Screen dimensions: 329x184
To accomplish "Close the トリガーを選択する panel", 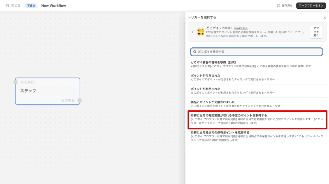I will coord(324,18).
